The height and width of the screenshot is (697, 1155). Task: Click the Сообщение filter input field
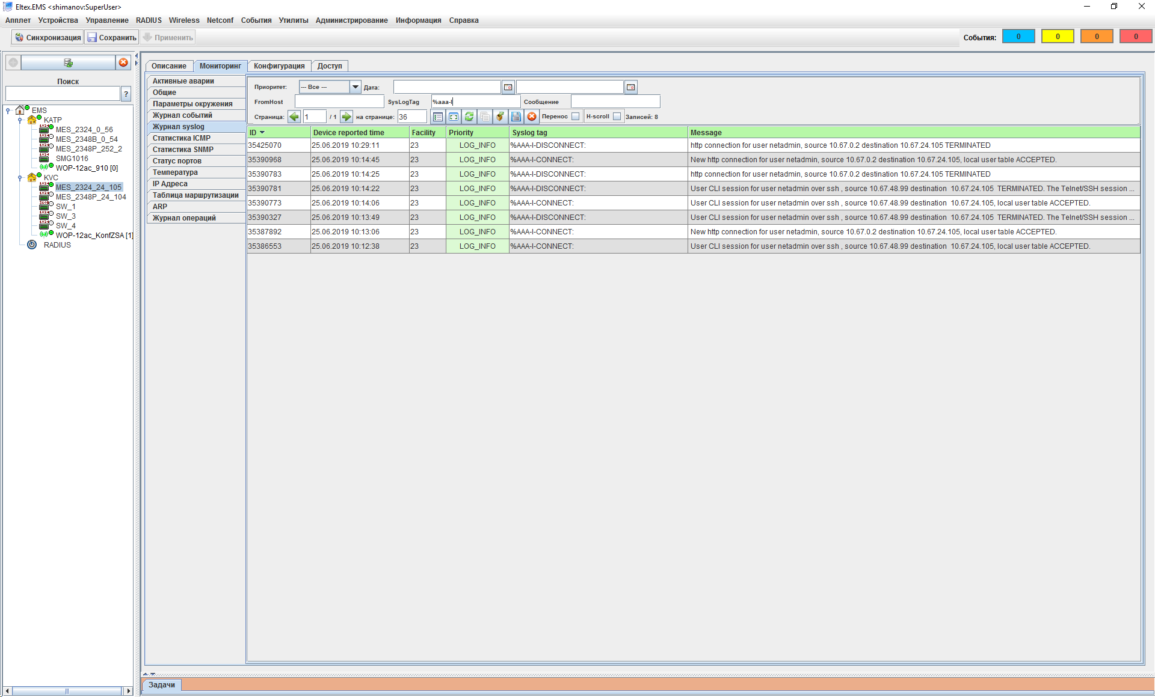coord(615,102)
